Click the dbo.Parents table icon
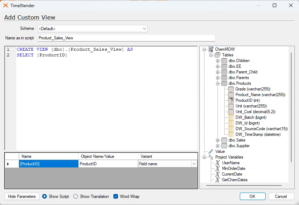 (224, 78)
